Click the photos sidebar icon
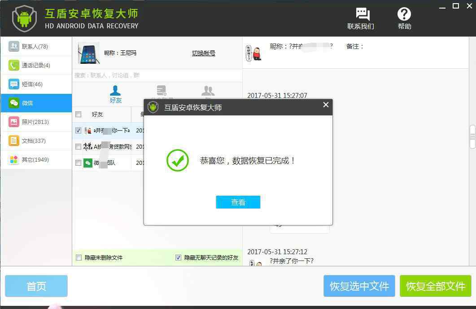Image resolution: width=476 pixels, height=309 pixels. pos(13,122)
